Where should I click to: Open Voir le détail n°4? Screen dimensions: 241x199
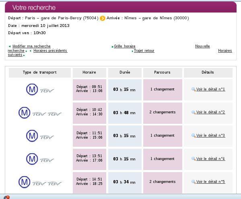210,159
